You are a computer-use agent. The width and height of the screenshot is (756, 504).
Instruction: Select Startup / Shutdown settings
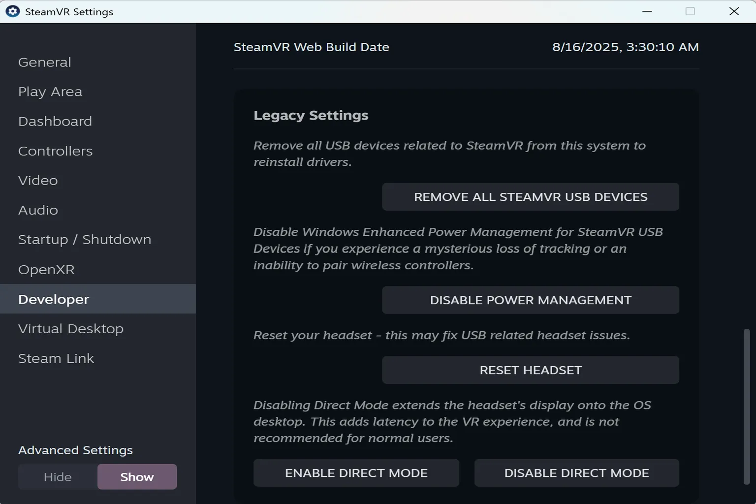(85, 240)
